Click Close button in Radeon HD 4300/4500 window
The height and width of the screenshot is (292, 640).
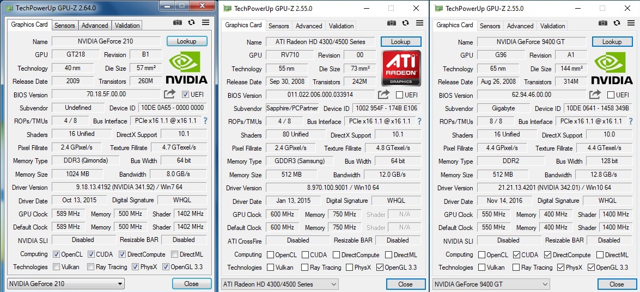click(406, 284)
